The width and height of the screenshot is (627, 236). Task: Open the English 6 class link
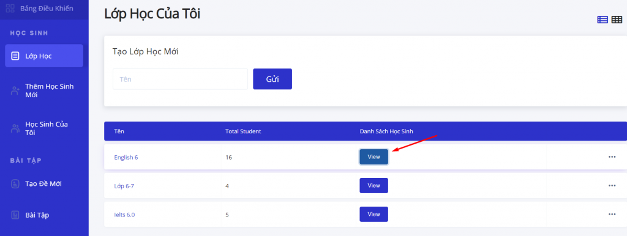[x=126, y=157]
